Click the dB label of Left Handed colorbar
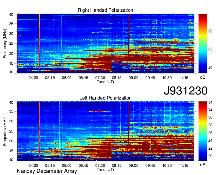 (203, 165)
